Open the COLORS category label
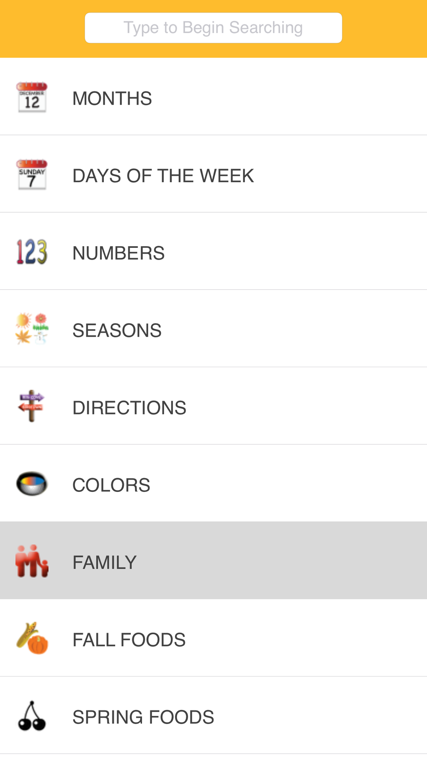 111,486
